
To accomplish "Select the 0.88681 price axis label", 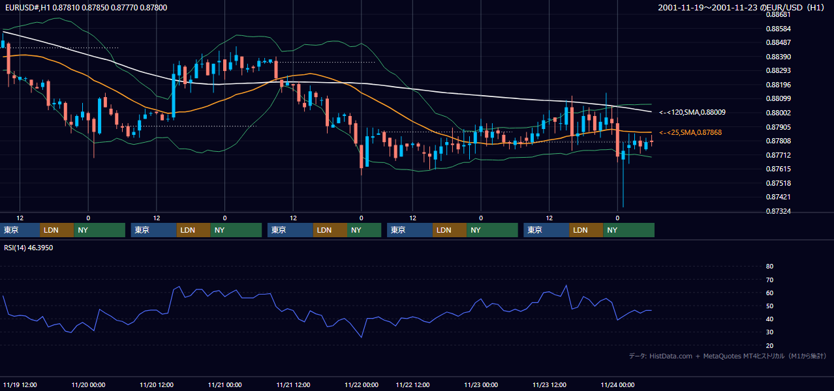I will pyautogui.click(x=778, y=14).
